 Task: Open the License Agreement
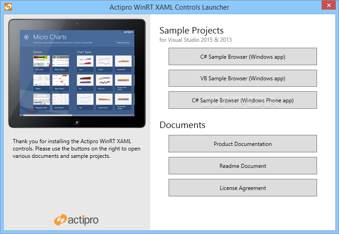(x=243, y=188)
